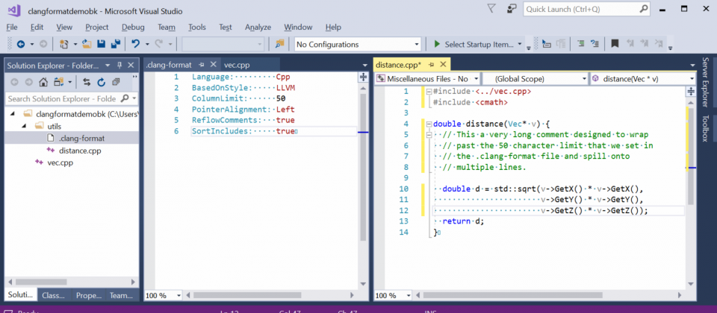Screen dimensions: 717x313
Task: Open Select Startup Item dropdown arrow
Action: 520,44
